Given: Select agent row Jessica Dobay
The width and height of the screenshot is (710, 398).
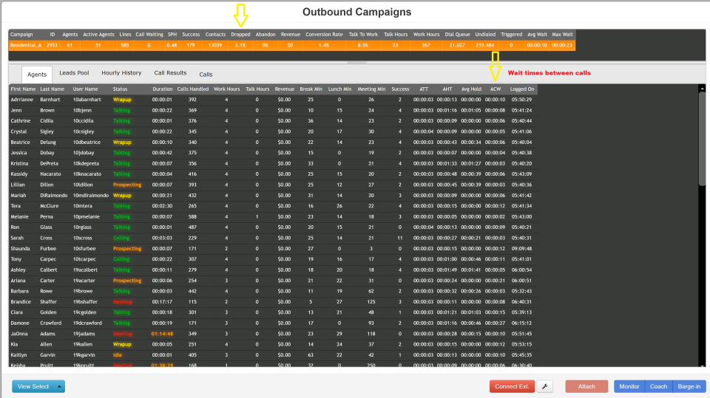Looking at the screenshot, I should pos(273,153).
